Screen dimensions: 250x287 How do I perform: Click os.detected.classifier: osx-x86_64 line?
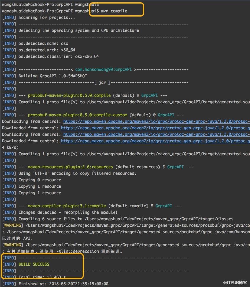[50, 57]
